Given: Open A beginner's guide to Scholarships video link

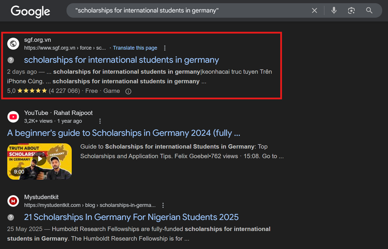Looking at the screenshot, I should pos(123,133).
